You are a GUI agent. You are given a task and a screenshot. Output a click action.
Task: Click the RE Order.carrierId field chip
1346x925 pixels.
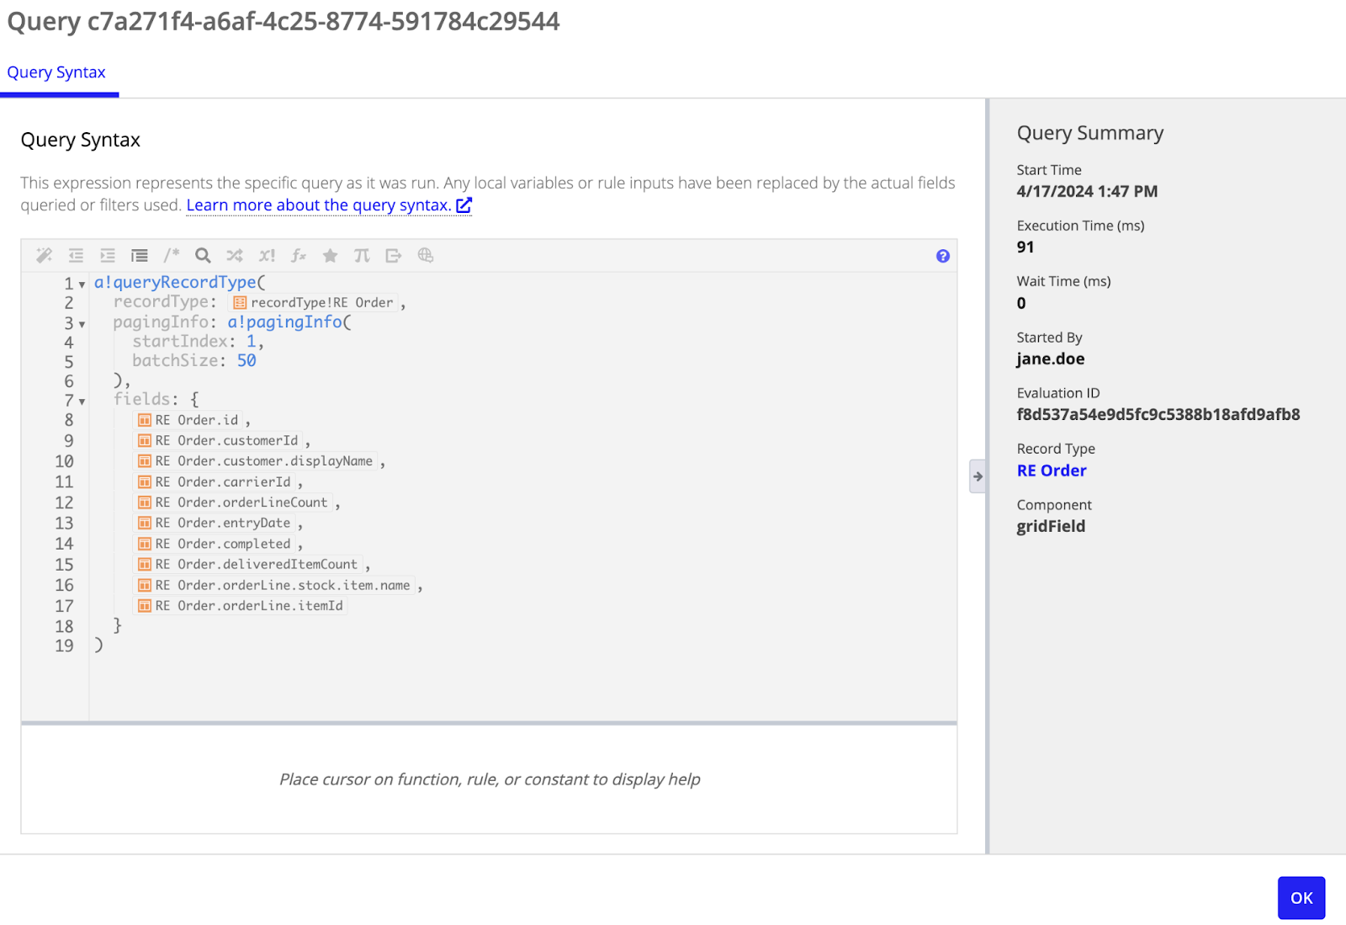pos(215,481)
